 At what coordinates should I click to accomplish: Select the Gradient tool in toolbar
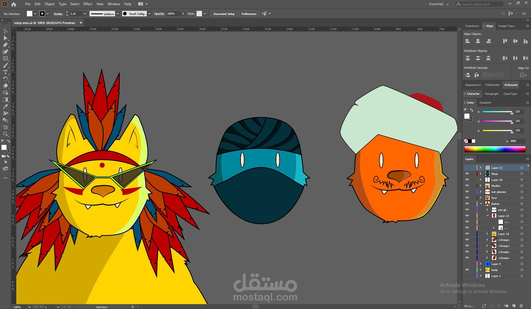[5, 100]
